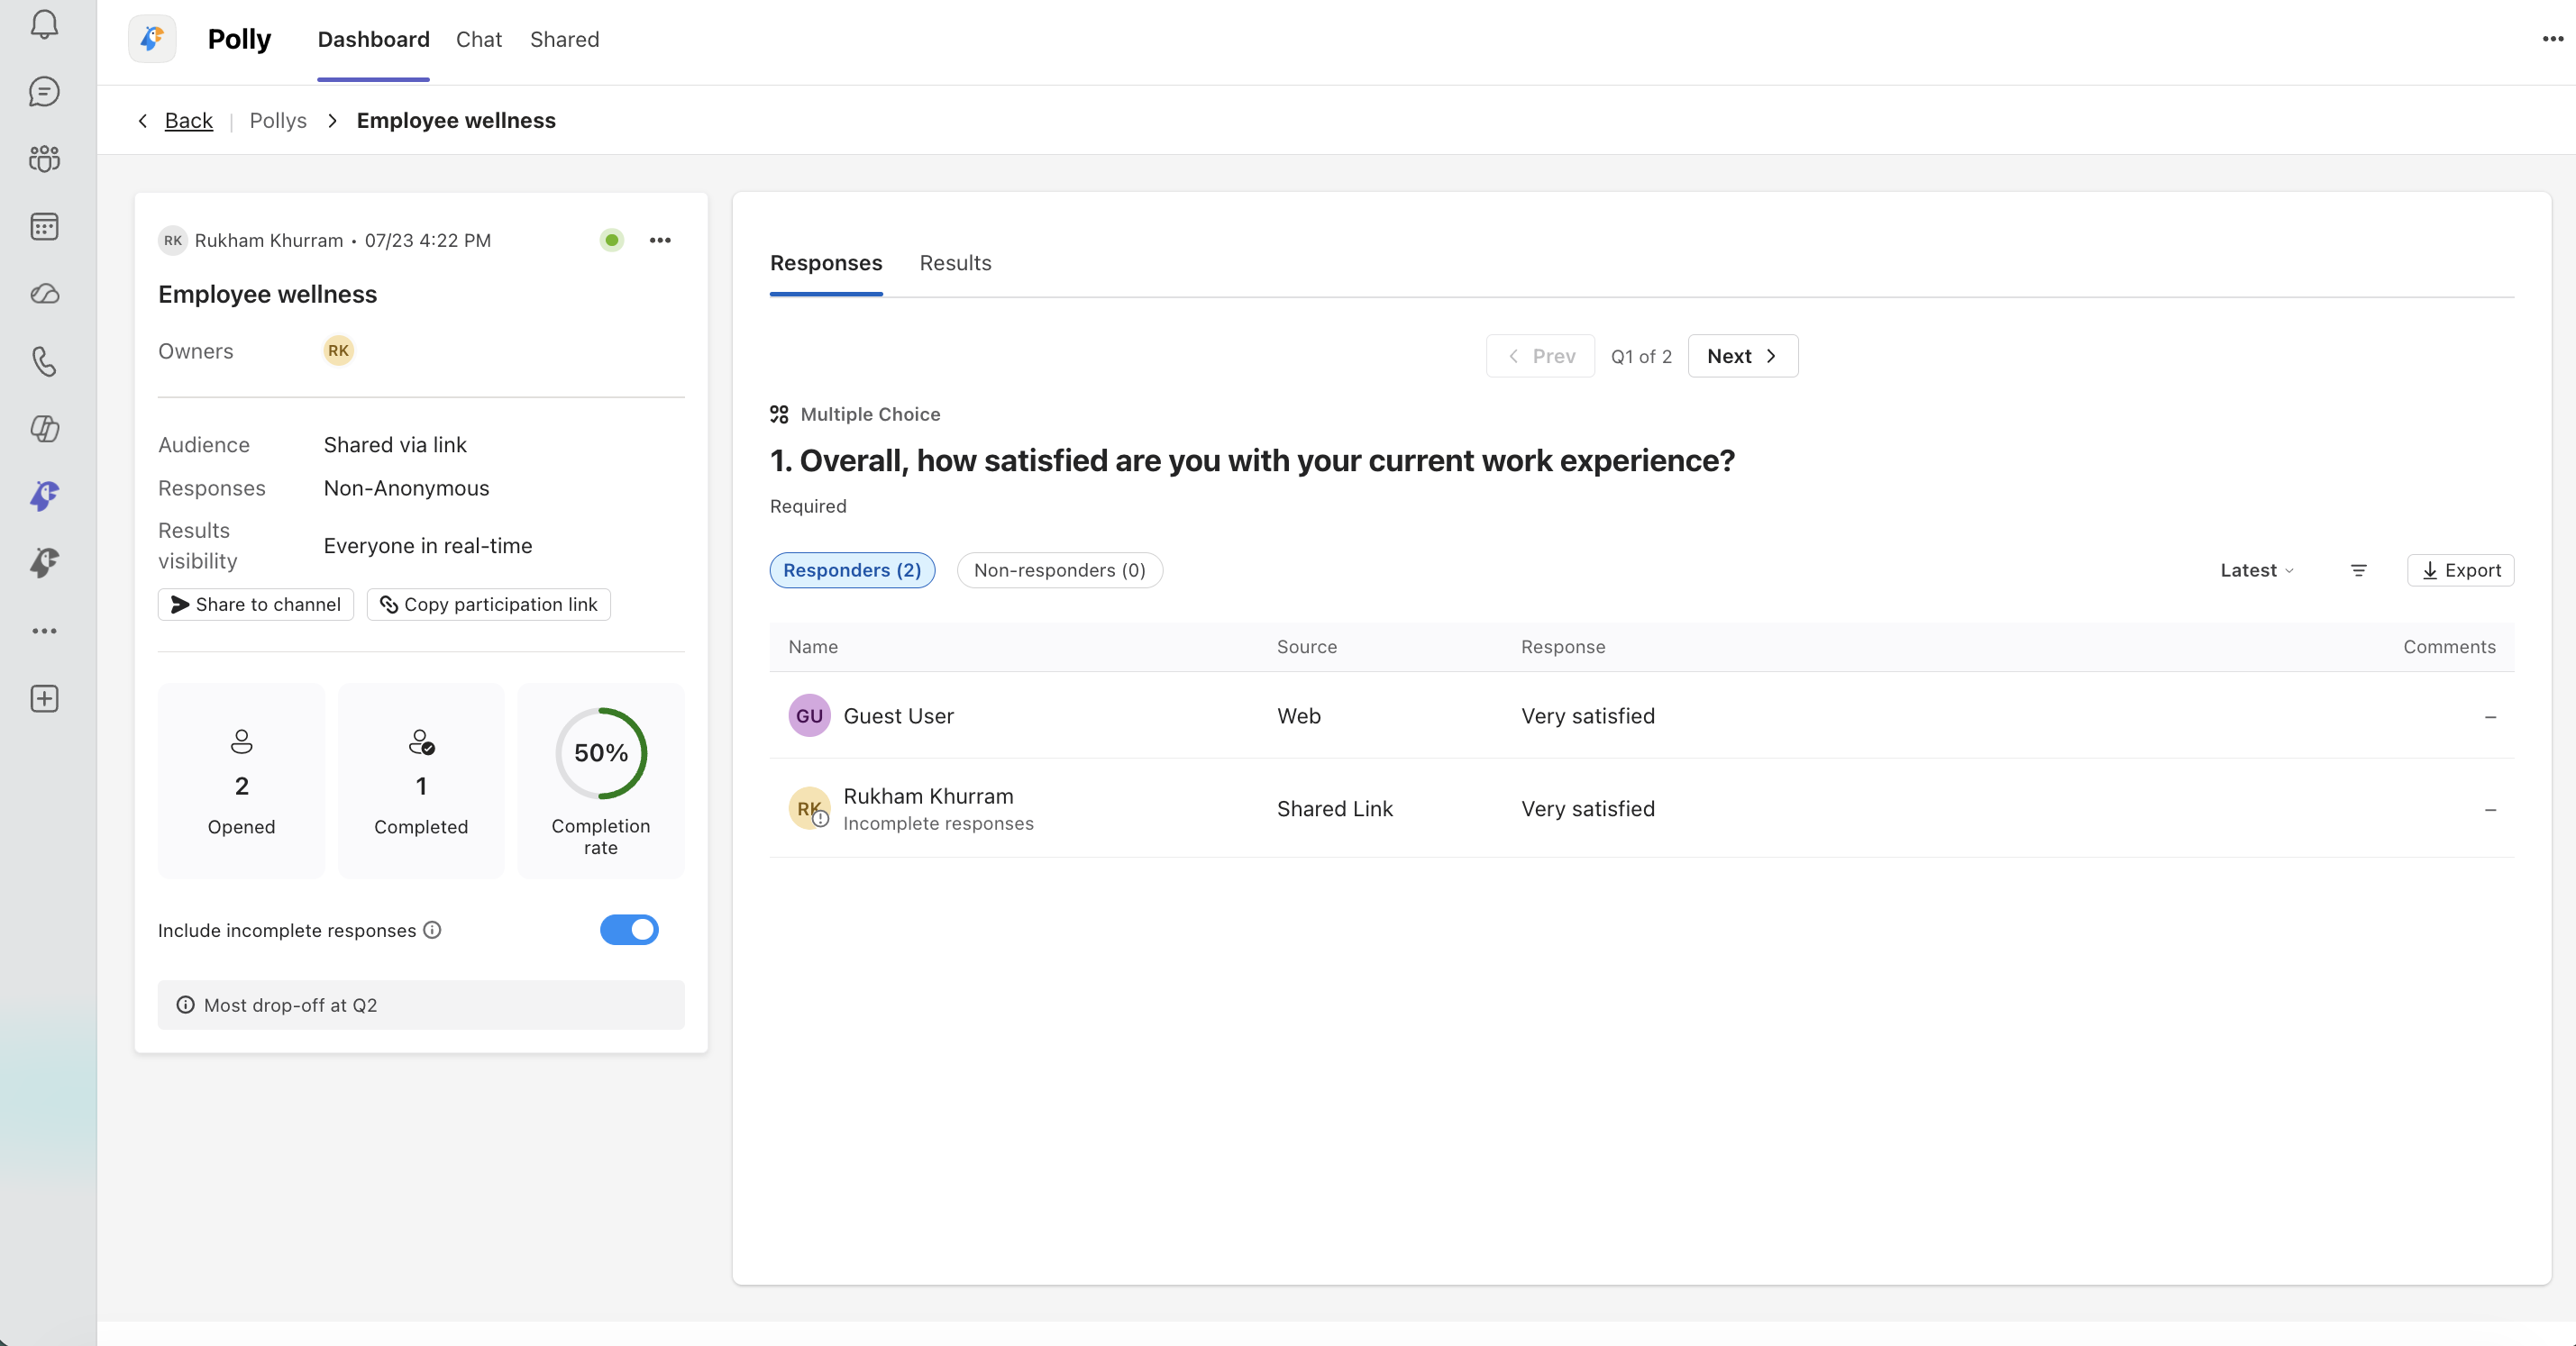Screen dimensions: 2576x1346
Task: Export the responses
Action: pos(2460,570)
